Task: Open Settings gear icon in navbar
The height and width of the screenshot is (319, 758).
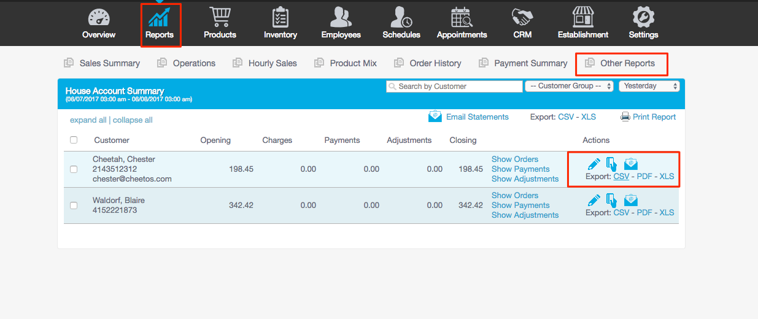Action: [643, 17]
